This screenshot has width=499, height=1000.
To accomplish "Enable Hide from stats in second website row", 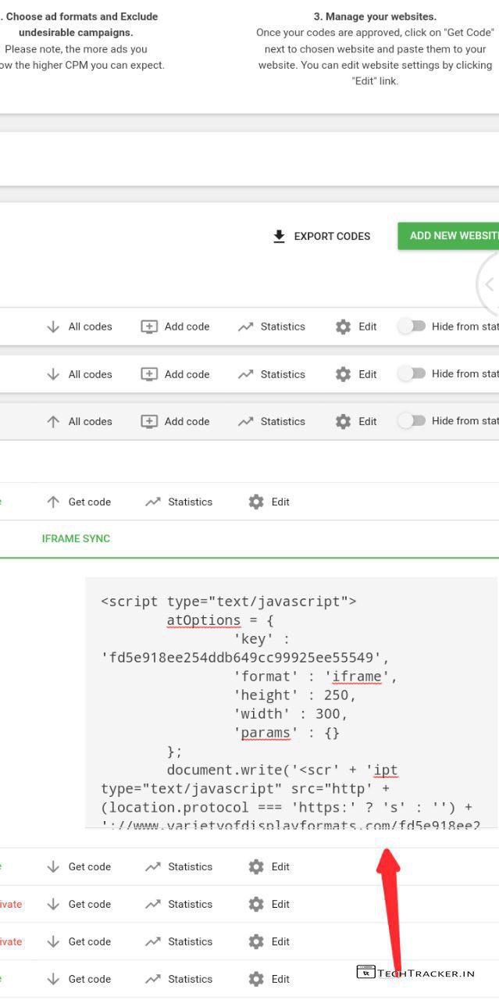I will 412,373.
